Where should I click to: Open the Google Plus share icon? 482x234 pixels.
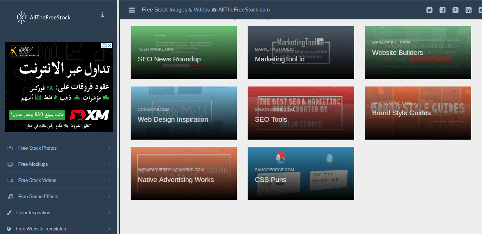455,10
